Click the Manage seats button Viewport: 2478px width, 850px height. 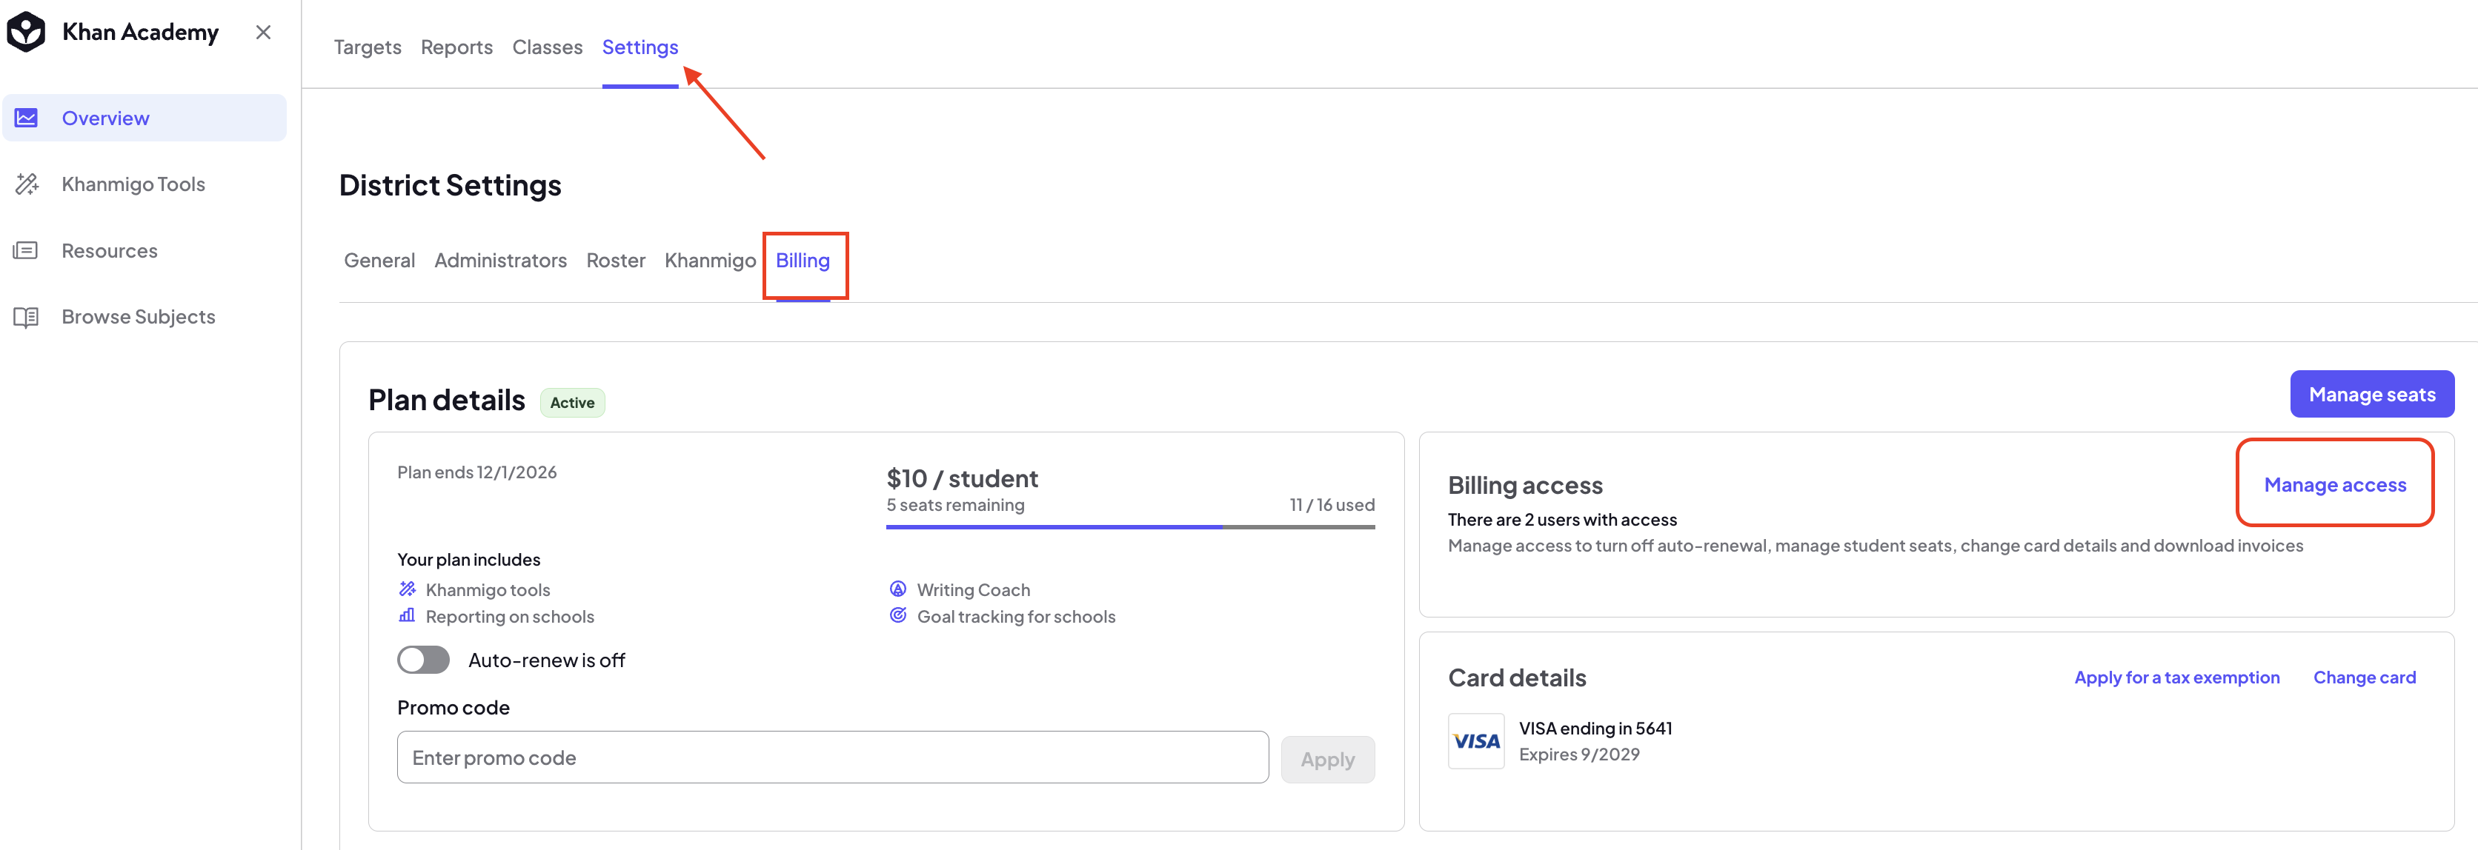tap(2371, 394)
